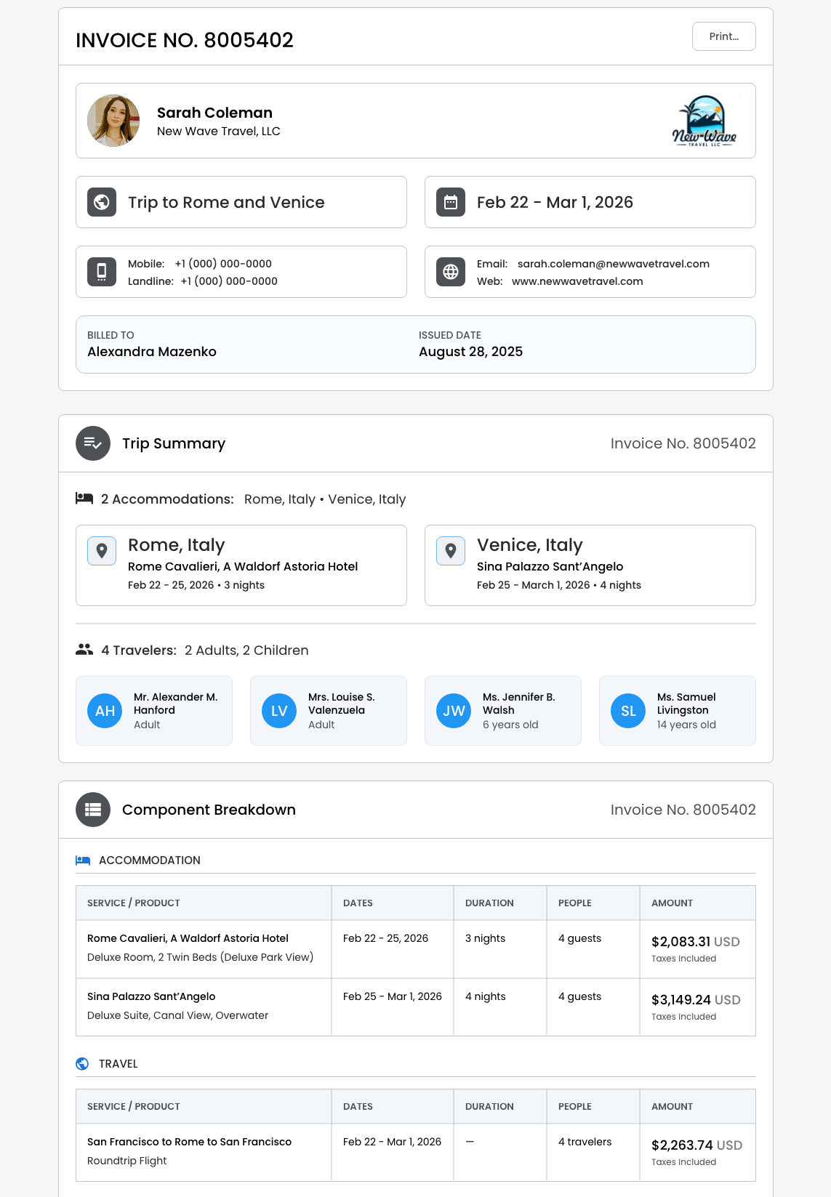Click the Venice location pin icon
This screenshot has height=1197, width=831.
tap(451, 551)
